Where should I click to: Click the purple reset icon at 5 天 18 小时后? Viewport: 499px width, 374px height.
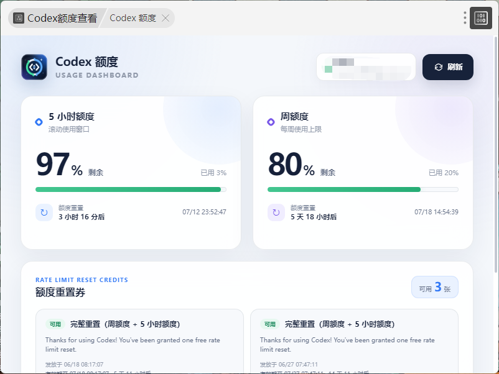coord(276,212)
